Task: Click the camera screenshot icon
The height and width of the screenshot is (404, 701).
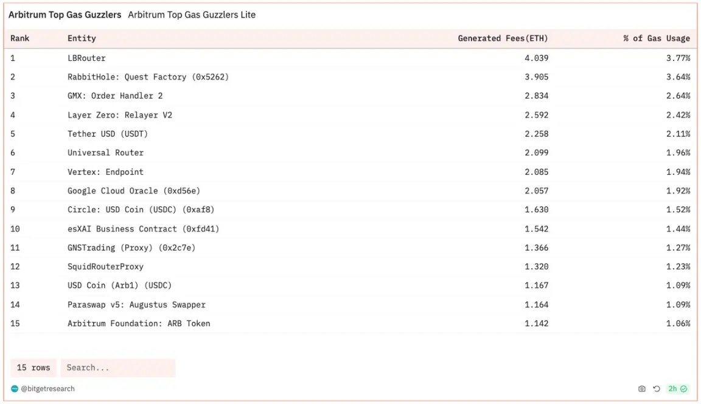Action: 641,389
